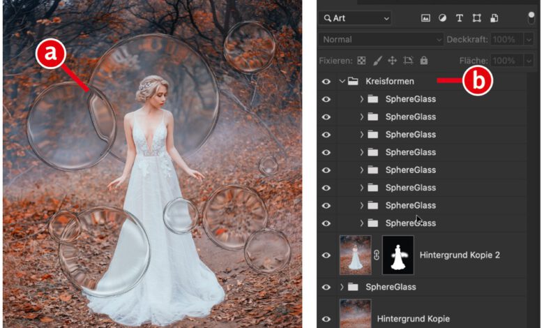The width and height of the screenshot is (544, 328).
Task: Hide the Hintergrund Kopie 2 layer
Action: click(326, 255)
